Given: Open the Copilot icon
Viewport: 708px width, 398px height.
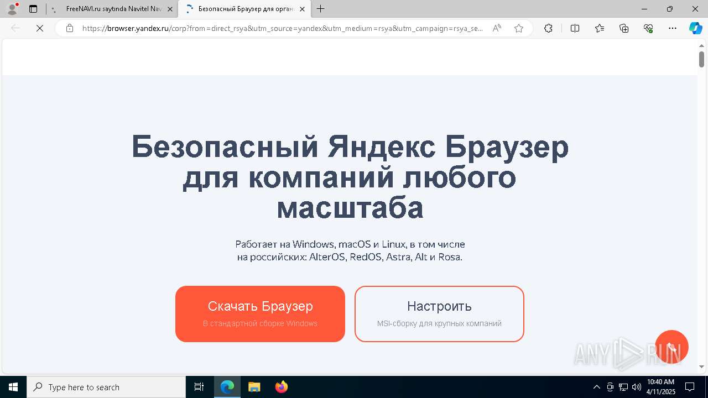Looking at the screenshot, I should coord(696,28).
